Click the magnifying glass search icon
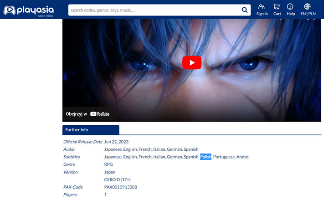328x205 pixels. click(245, 10)
